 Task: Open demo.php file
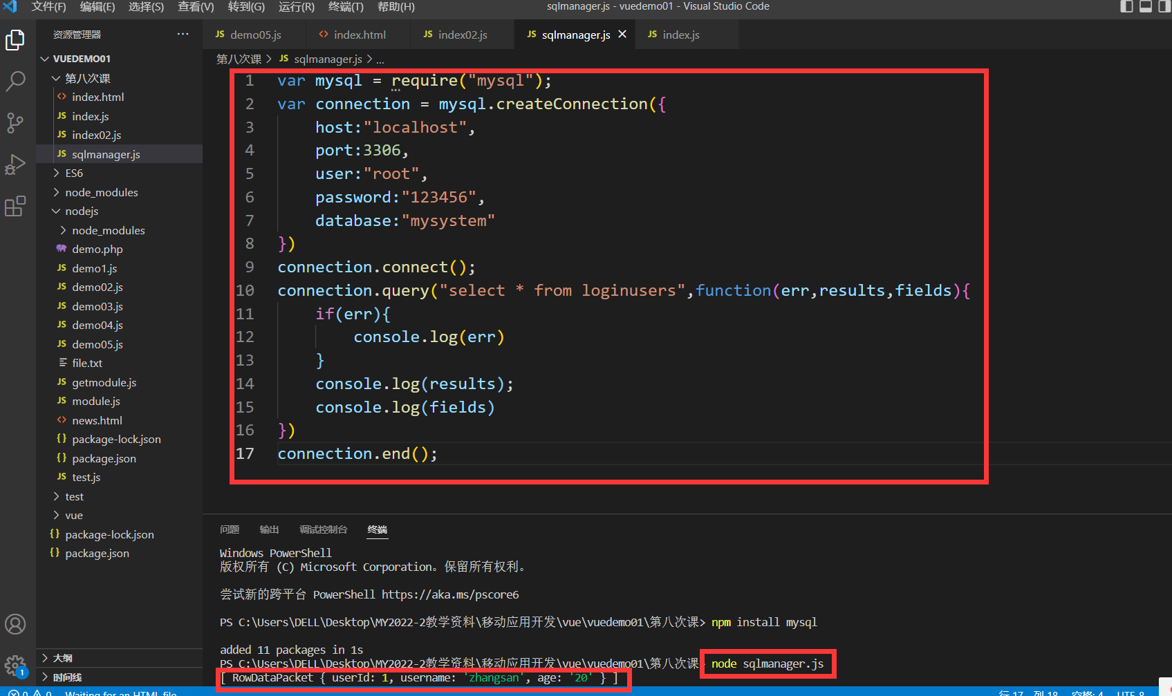119,249
